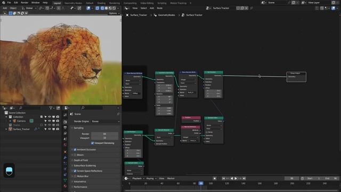
Task: Expand the Surface_Tracker tree item
Action: 6,129
